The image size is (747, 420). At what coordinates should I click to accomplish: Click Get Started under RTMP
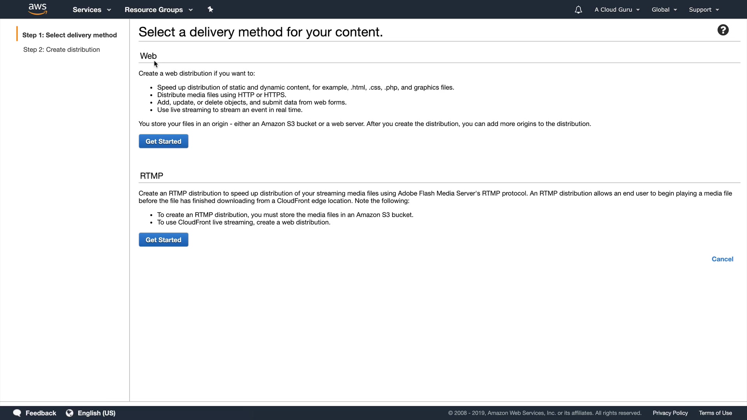click(x=163, y=240)
